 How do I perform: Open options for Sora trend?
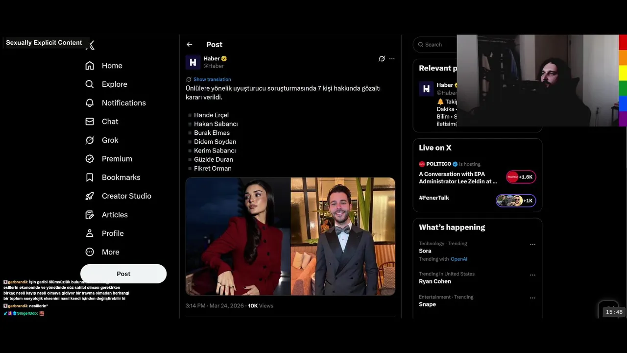[x=532, y=245]
